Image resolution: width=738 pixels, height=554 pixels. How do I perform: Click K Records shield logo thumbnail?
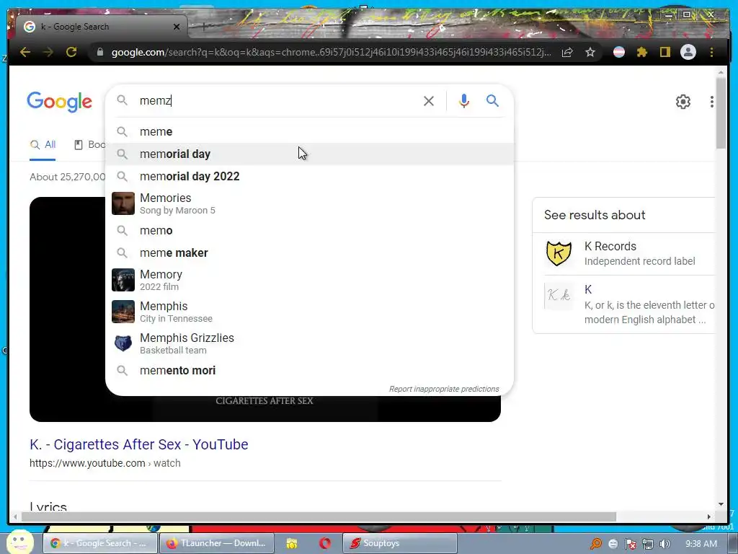pyautogui.click(x=559, y=253)
